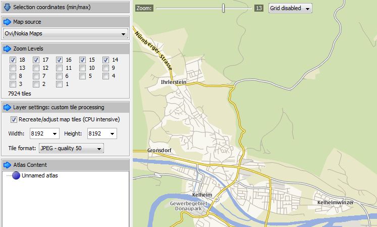Collapse the Atlas Content panel arrow

(x=7, y=165)
